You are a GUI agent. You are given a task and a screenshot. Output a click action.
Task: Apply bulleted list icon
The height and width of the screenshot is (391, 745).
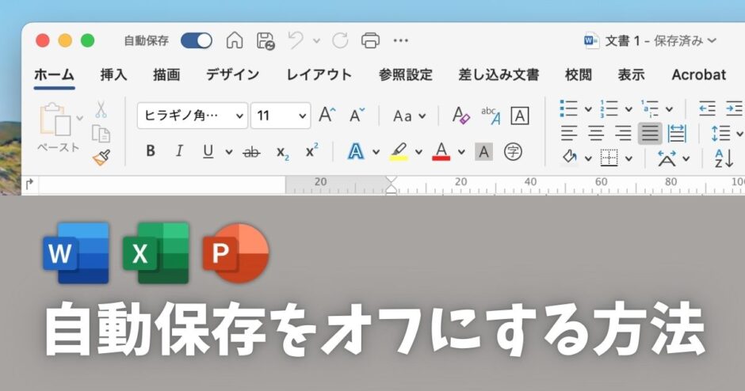click(x=568, y=108)
